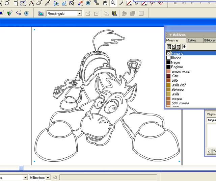Click the paste as envelope icon
The width and height of the screenshot is (216, 181).
click(x=114, y=14)
